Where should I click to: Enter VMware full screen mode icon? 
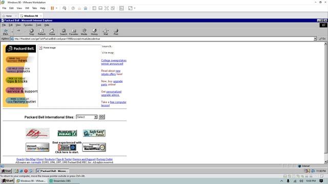(x=107, y=8)
